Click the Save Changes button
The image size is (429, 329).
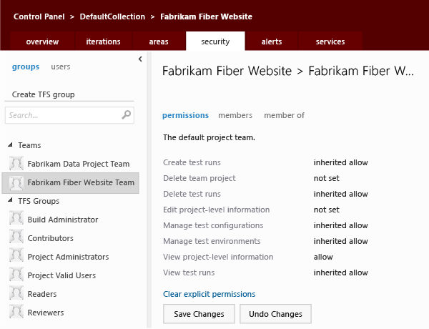(199, 314)
